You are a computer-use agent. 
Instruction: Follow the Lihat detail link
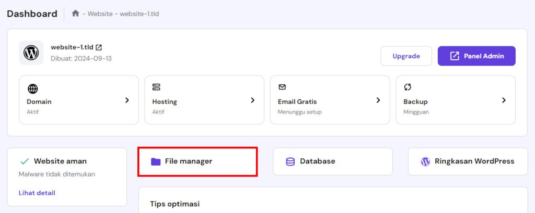[x=37, y=193]
